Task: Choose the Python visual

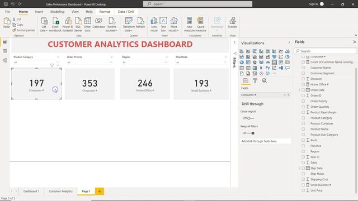Action: point(267,68)
